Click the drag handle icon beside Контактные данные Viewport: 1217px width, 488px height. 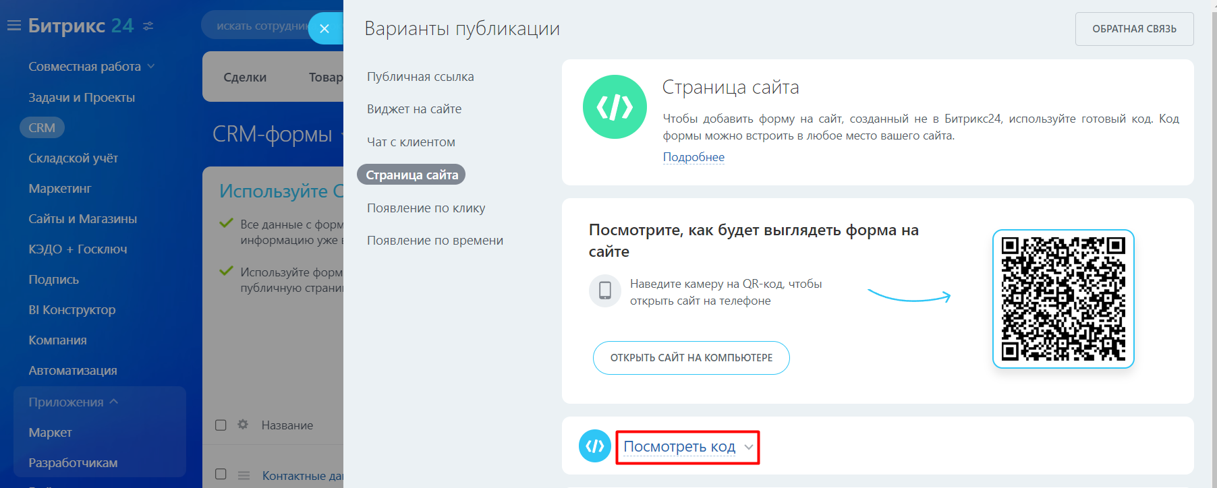244,475
